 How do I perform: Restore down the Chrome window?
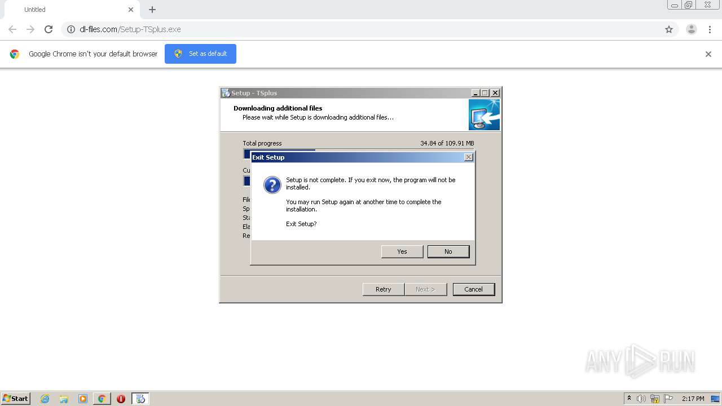pos(689,5)
